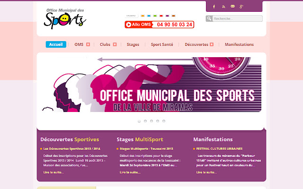303x189 pixels.
Task: Open the Manifestations section heading
Action: pos(213,139)
